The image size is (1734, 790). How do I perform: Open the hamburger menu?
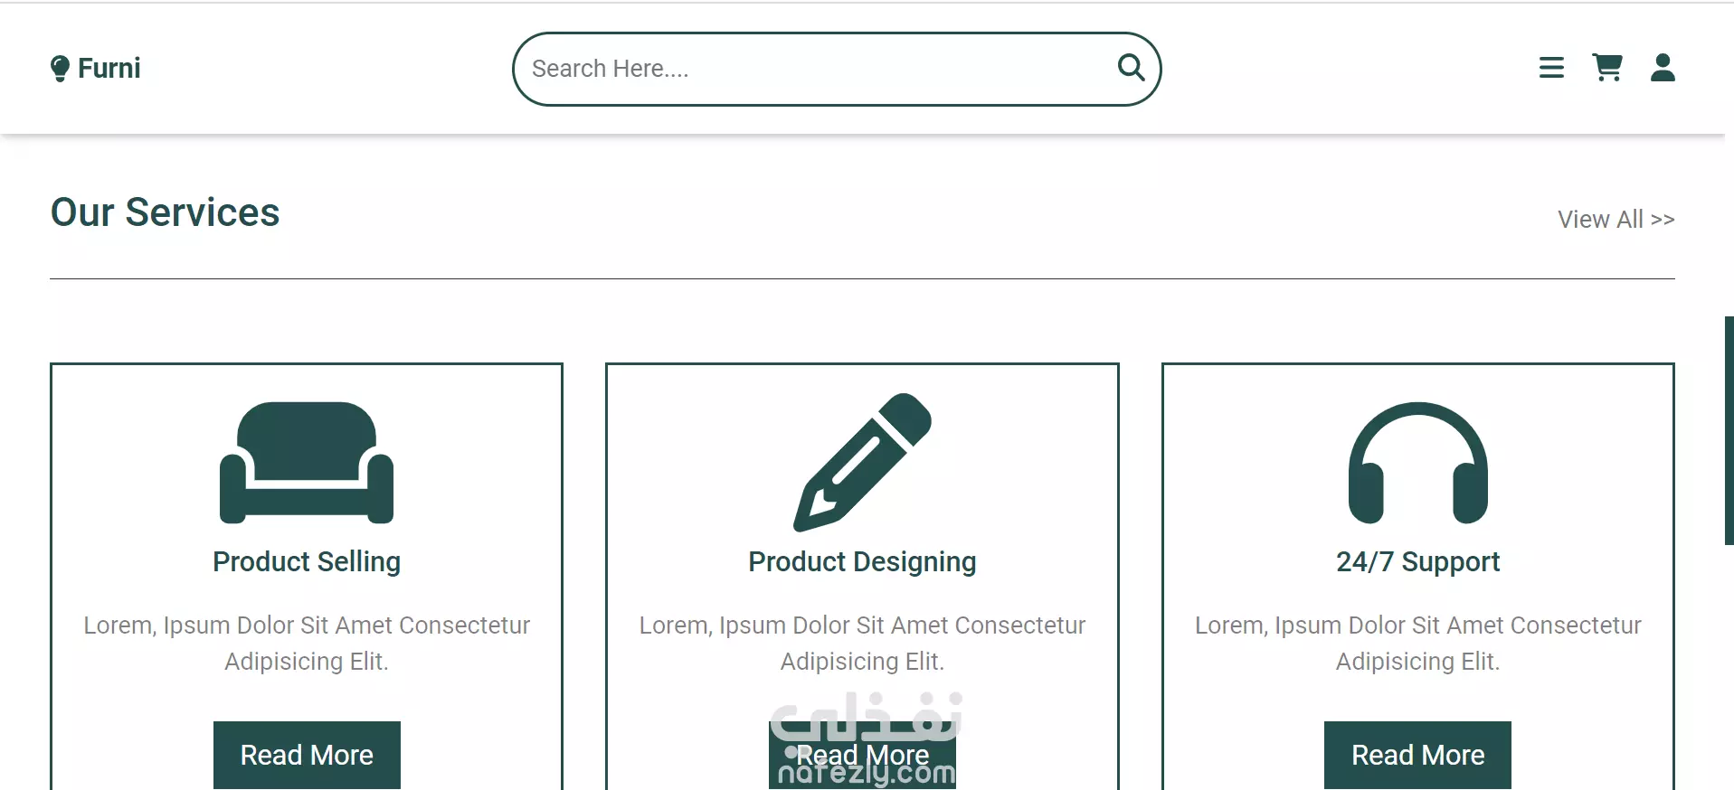(x=1551, y=68)
